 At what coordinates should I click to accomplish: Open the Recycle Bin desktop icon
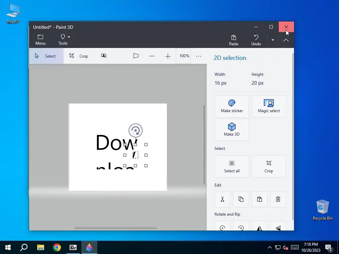(322, 210)
